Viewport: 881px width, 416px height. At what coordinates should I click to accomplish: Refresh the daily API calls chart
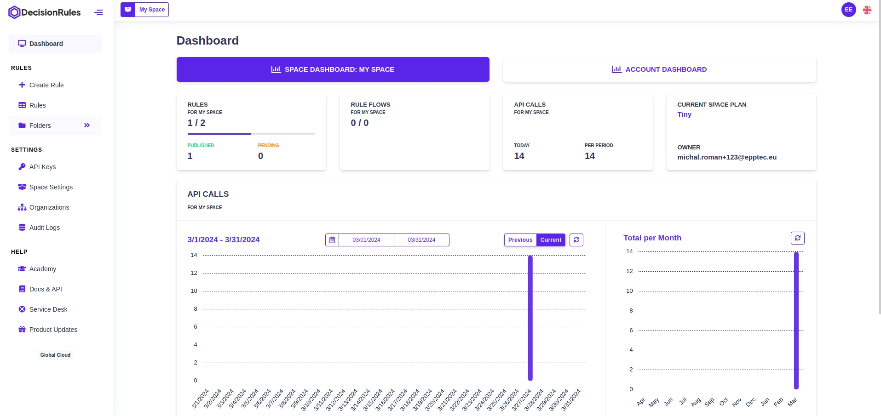576,240
